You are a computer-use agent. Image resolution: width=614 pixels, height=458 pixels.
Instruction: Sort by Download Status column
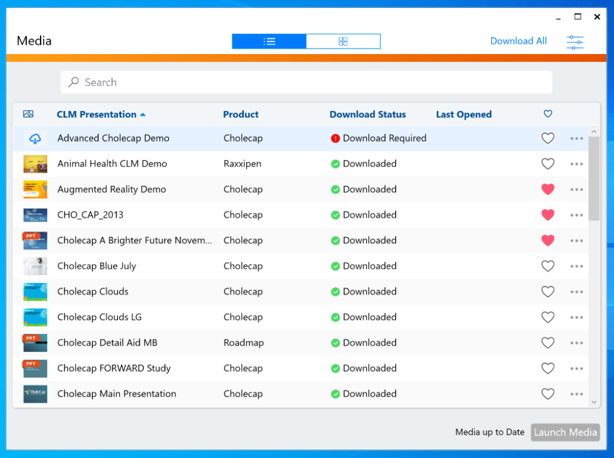pos(368,114)
